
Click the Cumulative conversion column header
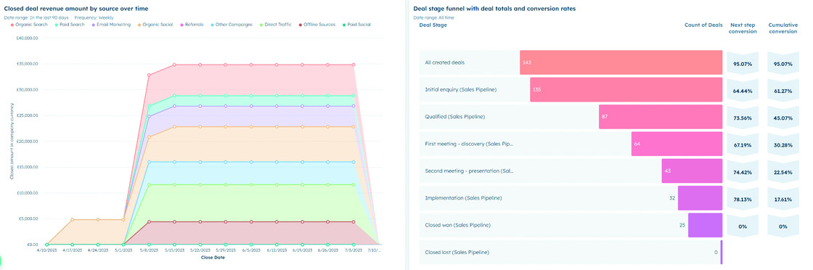pos(783,28)
